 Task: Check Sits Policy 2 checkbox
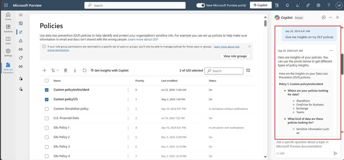click(47, 137)
